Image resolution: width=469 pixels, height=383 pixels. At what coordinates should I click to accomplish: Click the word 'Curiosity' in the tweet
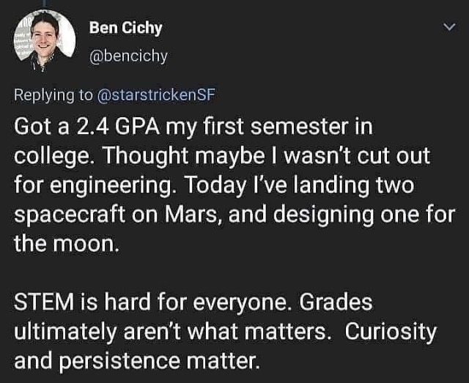point(391,332)
